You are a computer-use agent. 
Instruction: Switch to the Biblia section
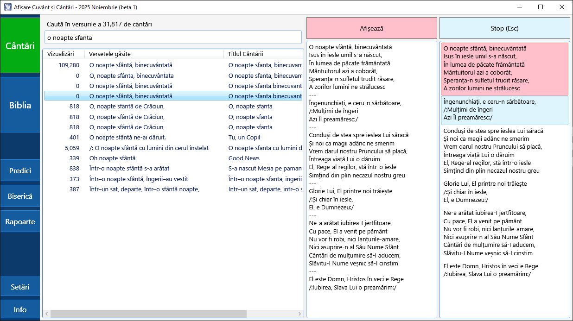20,105
